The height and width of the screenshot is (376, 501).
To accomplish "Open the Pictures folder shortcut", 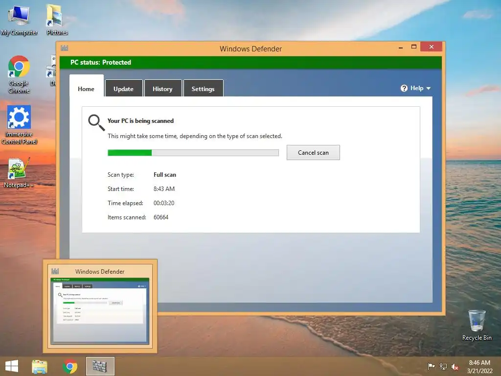I will (x=57, y=20).
